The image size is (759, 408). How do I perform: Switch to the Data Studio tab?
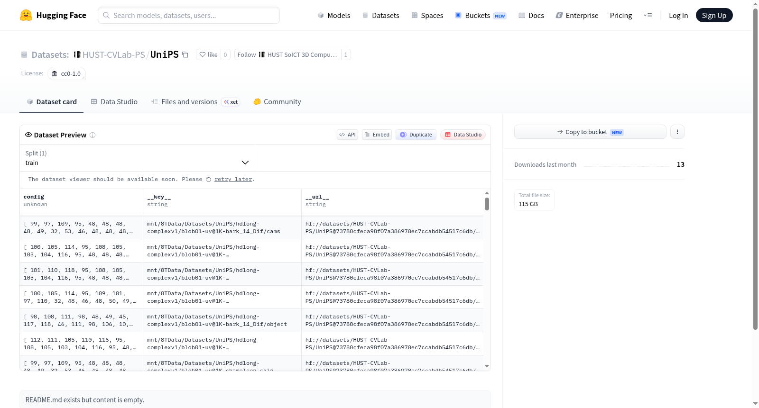click(x=114, y=102)
